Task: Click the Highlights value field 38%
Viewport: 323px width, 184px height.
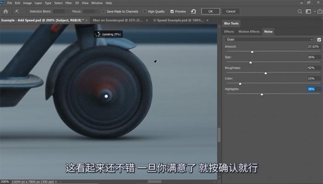Action: tap(314, 89)
